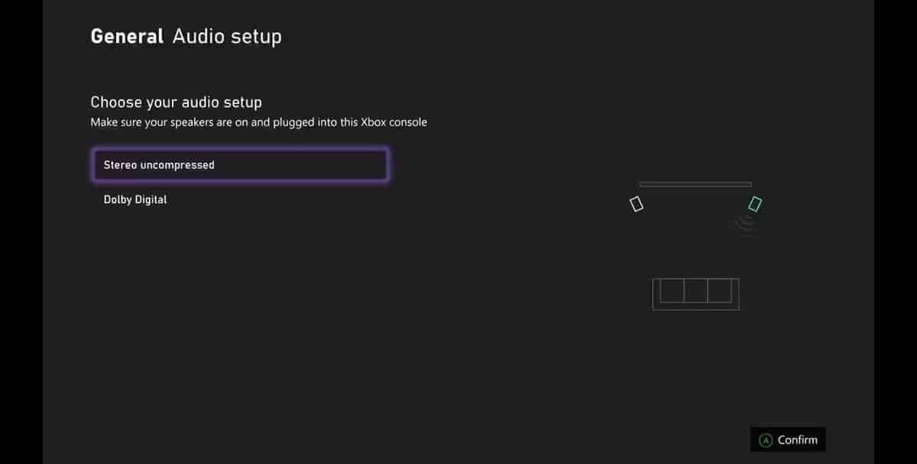
Task: Choose the Dolby Digital audio option
Action: 135,200
